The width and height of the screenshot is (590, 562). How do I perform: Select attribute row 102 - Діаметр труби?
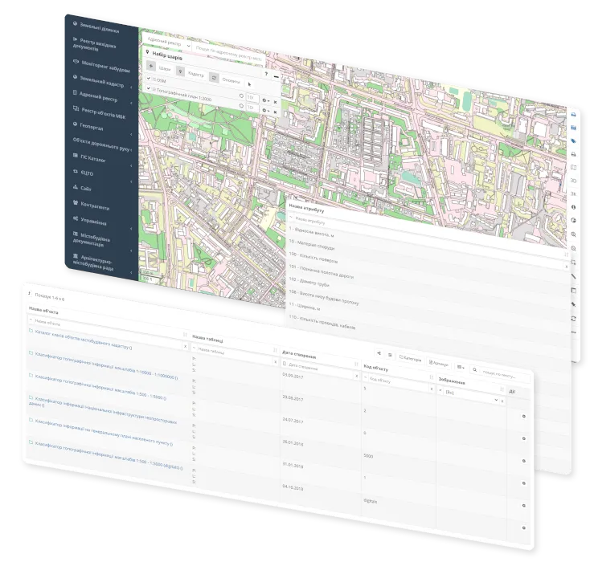[x=309, y=282]
